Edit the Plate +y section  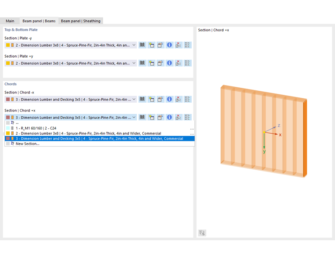tap(160, 63)
